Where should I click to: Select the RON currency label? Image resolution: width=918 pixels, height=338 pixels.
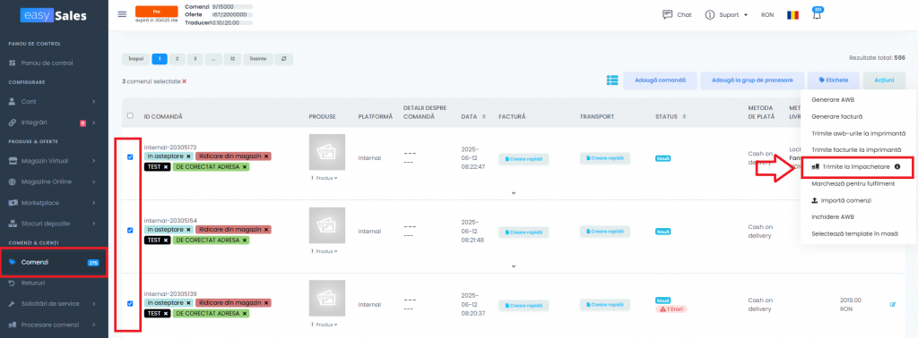coord(767,15)
